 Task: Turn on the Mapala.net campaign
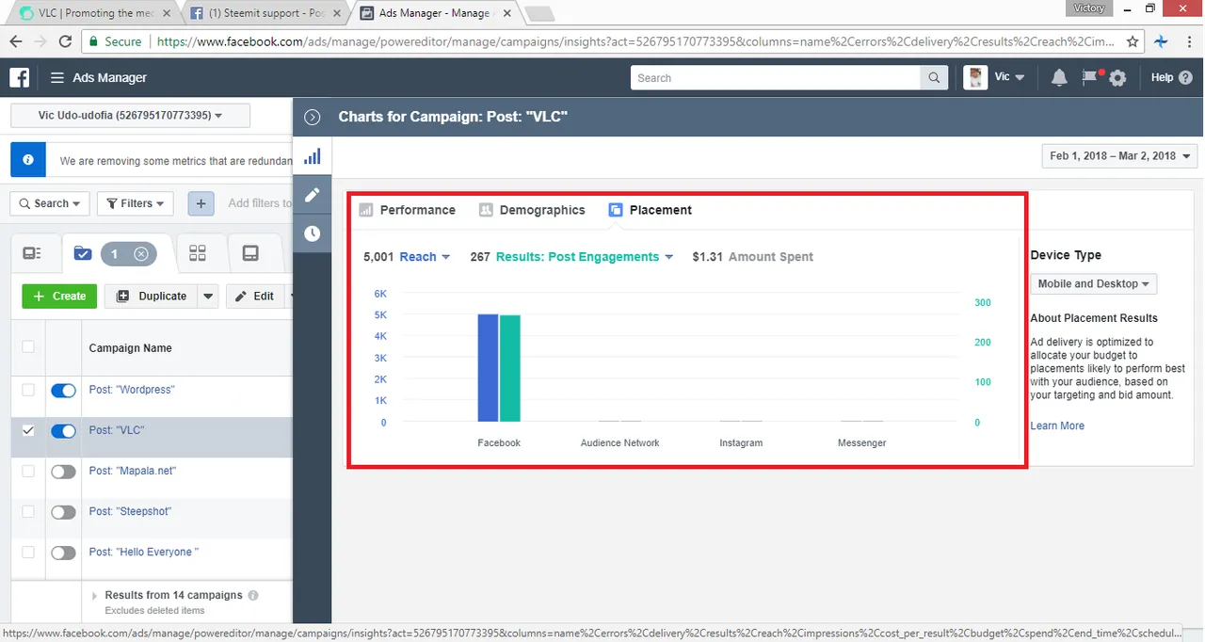point(63,472)
